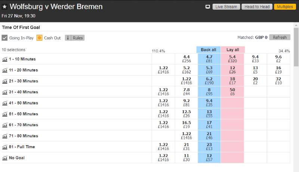The height and width of the screenshot is (172, 299).
Task: Lay 1 - 10 Minutes at 5.4
Action: click(x=232, y=59)
